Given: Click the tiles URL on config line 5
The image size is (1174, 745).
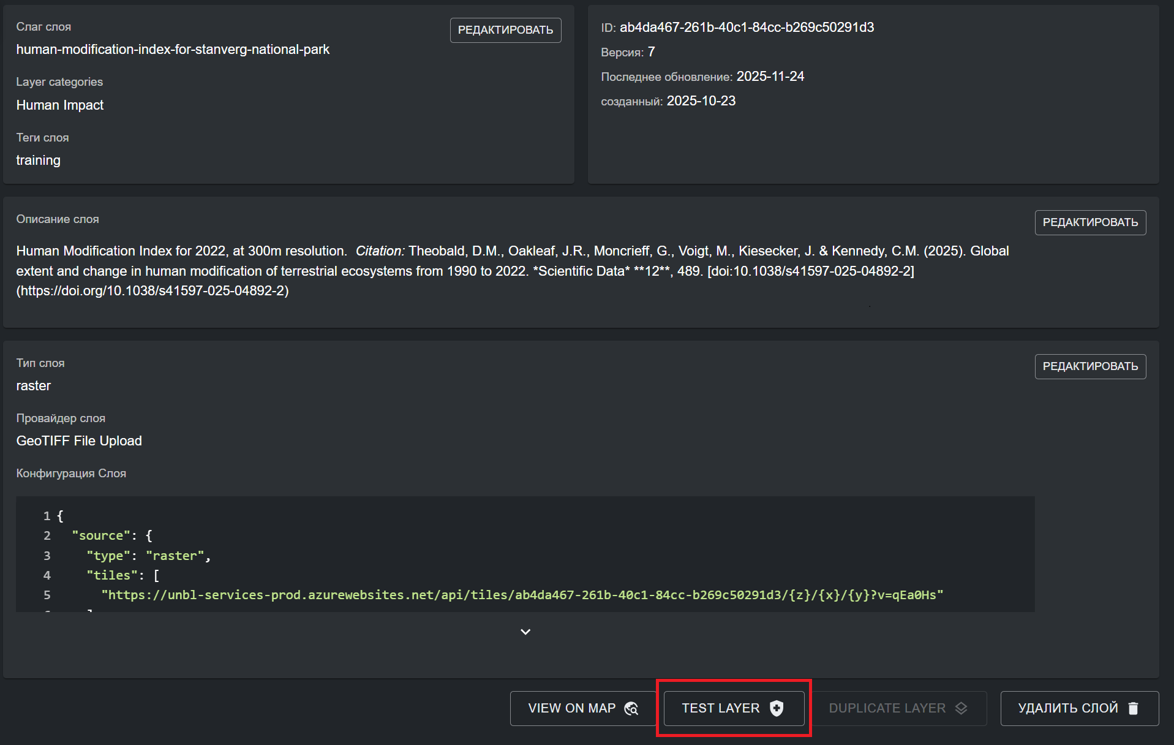Looking at the screenshot, I should [522, 595].
